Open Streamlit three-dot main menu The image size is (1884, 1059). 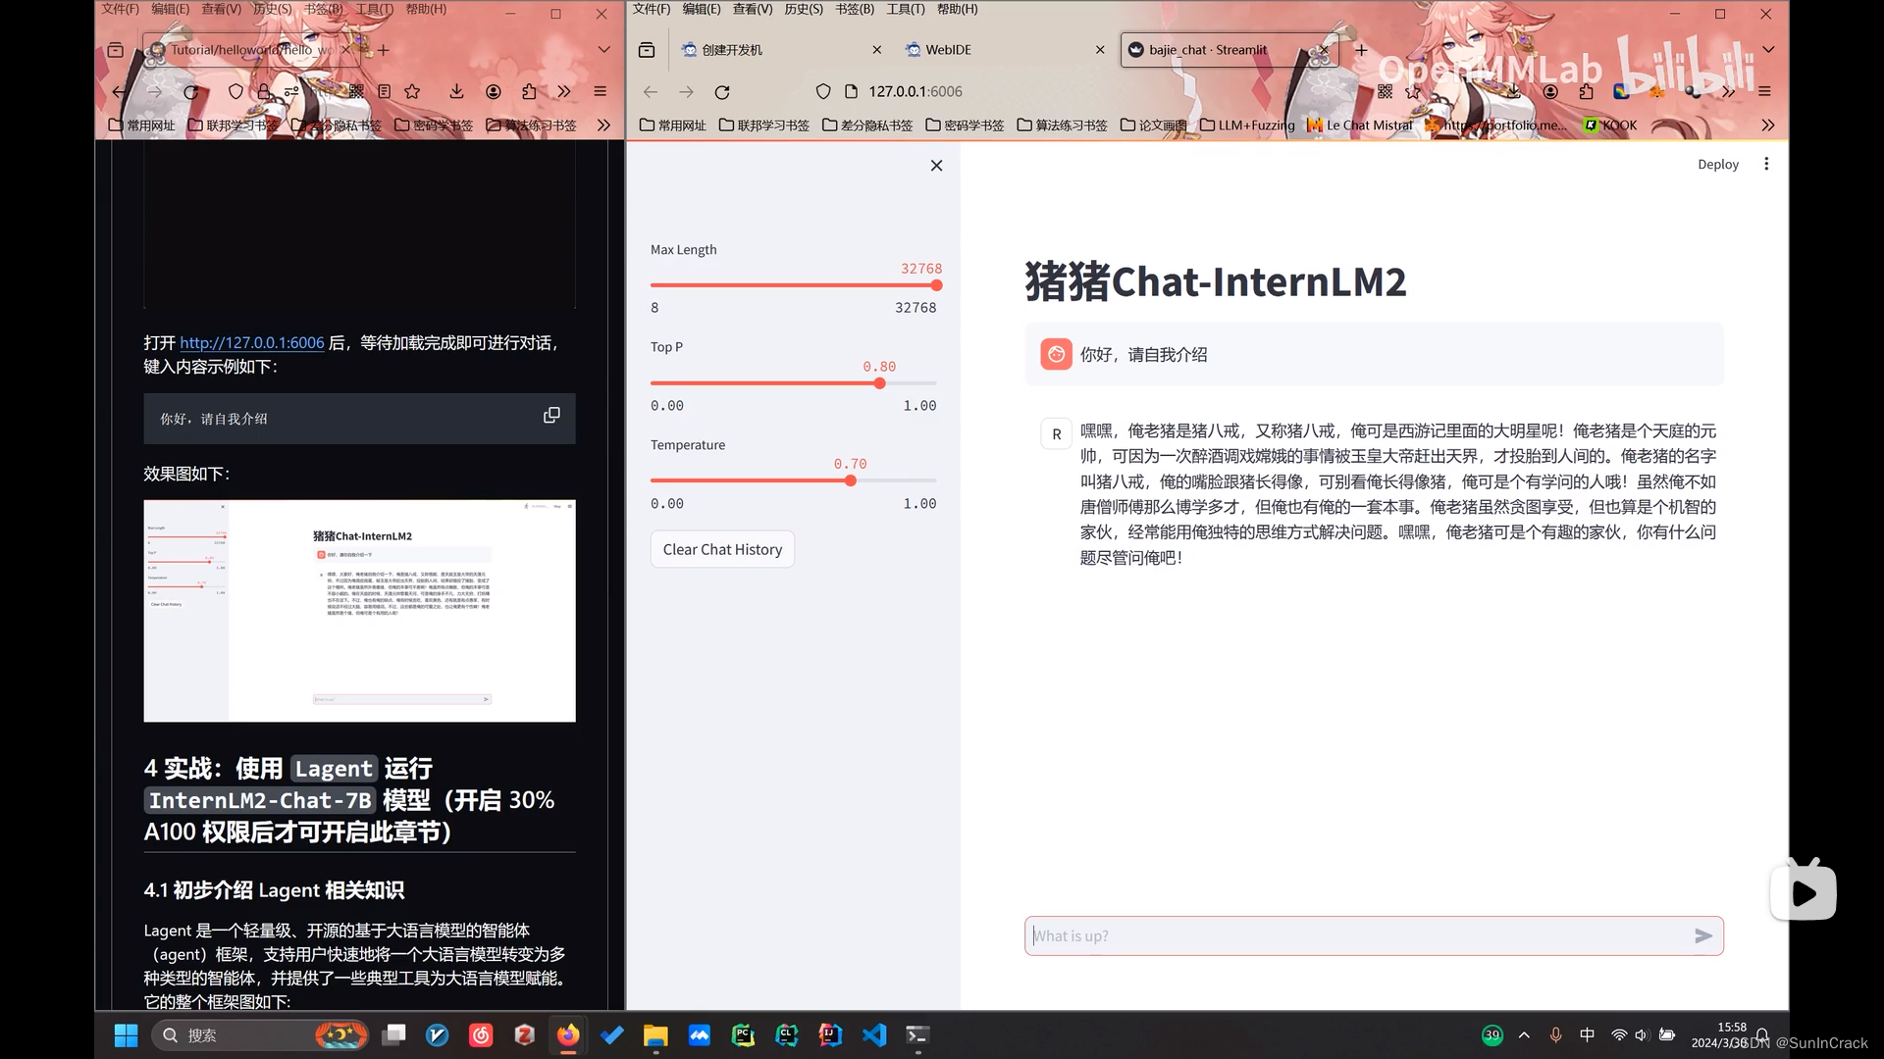1766,164
